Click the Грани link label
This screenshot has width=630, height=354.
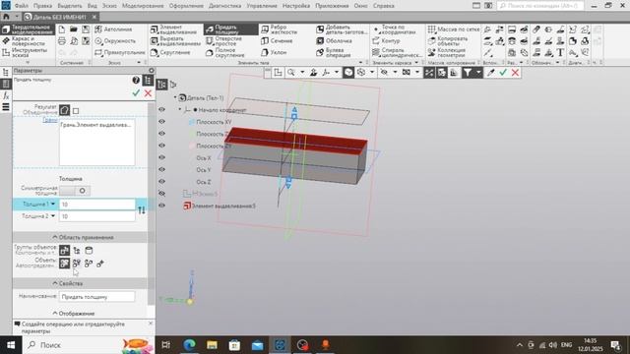50,120
